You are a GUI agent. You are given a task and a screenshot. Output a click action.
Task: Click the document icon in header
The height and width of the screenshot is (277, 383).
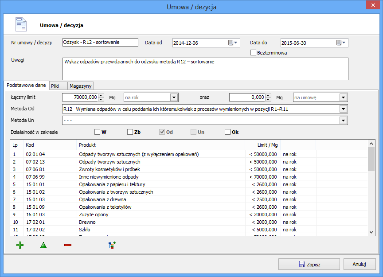[21, 25]
